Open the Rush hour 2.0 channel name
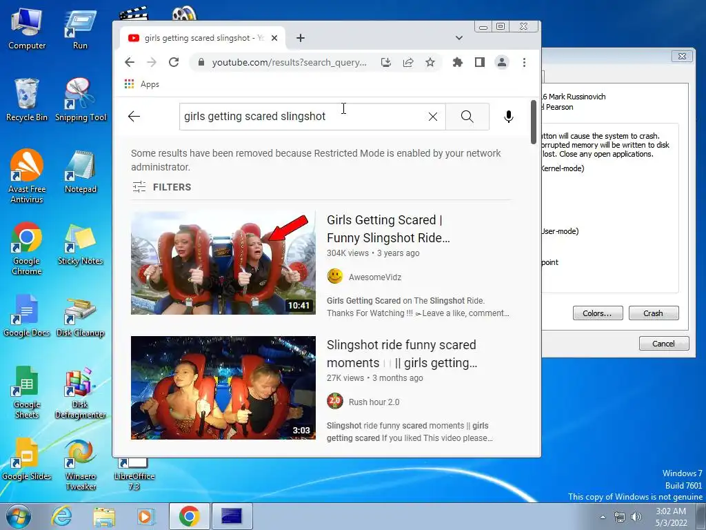Image resolution: width=706 pixels, height=530 pixels. coord(374,402)
